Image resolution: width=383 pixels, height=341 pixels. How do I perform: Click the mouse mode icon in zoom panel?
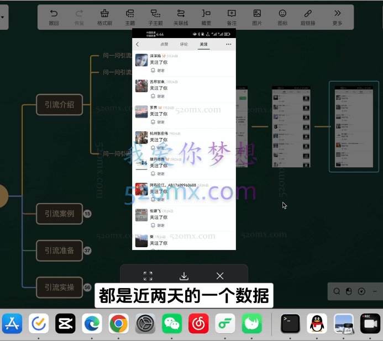tap(349, 291)
